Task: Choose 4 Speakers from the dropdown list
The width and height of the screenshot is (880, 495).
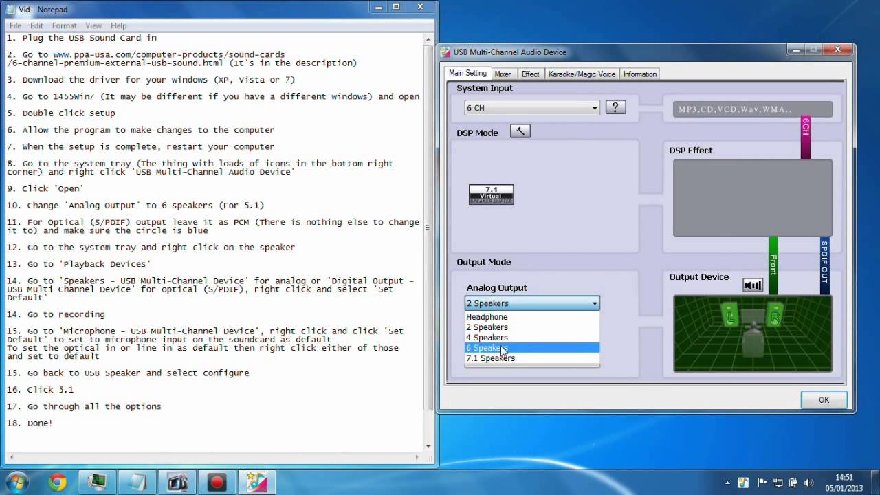Action: coord(532,338)
